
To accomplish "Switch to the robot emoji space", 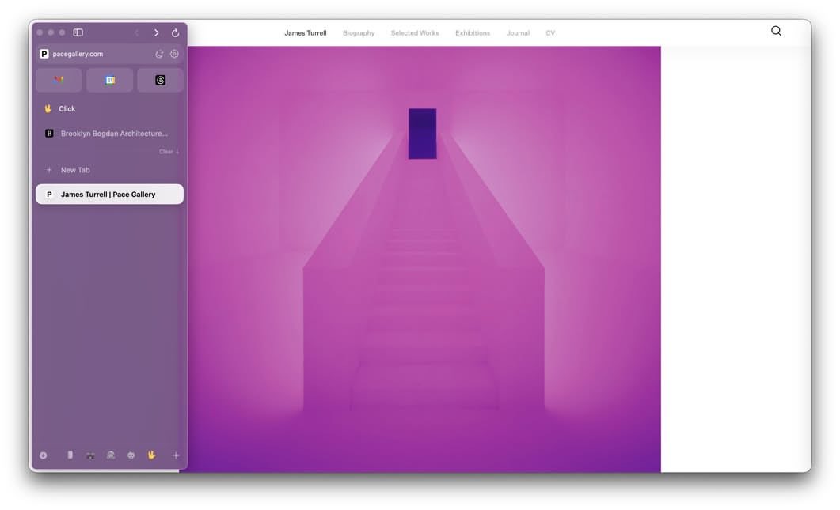I will (x=131, y=455).
